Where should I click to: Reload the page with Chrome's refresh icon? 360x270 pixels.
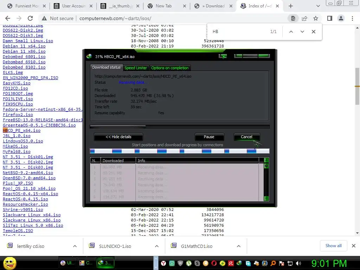pos(30,18)
